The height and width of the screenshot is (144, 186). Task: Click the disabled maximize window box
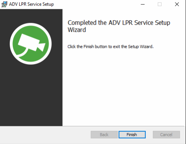click(x=160, y=4)
